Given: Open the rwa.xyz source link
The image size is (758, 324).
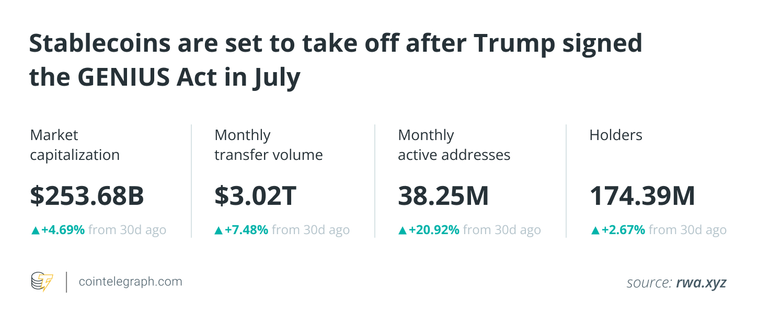Looking at the screenshot, I should (x=701, y=283).
